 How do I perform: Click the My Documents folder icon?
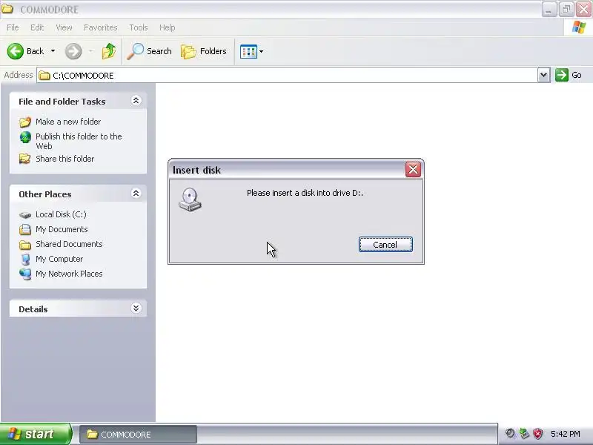(x=25, y=229)
